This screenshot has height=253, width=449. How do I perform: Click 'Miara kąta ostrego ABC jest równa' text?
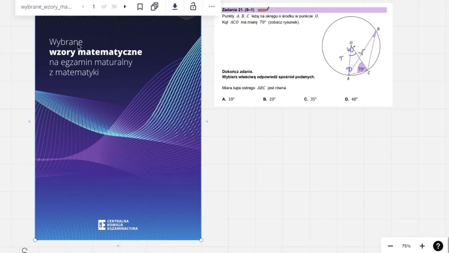[254, 88]
